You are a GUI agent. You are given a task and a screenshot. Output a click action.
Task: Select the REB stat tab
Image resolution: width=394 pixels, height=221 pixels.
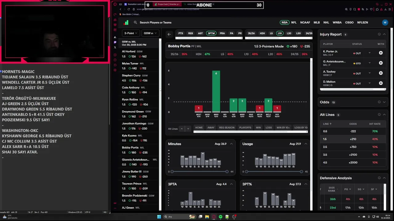point(191,33)
